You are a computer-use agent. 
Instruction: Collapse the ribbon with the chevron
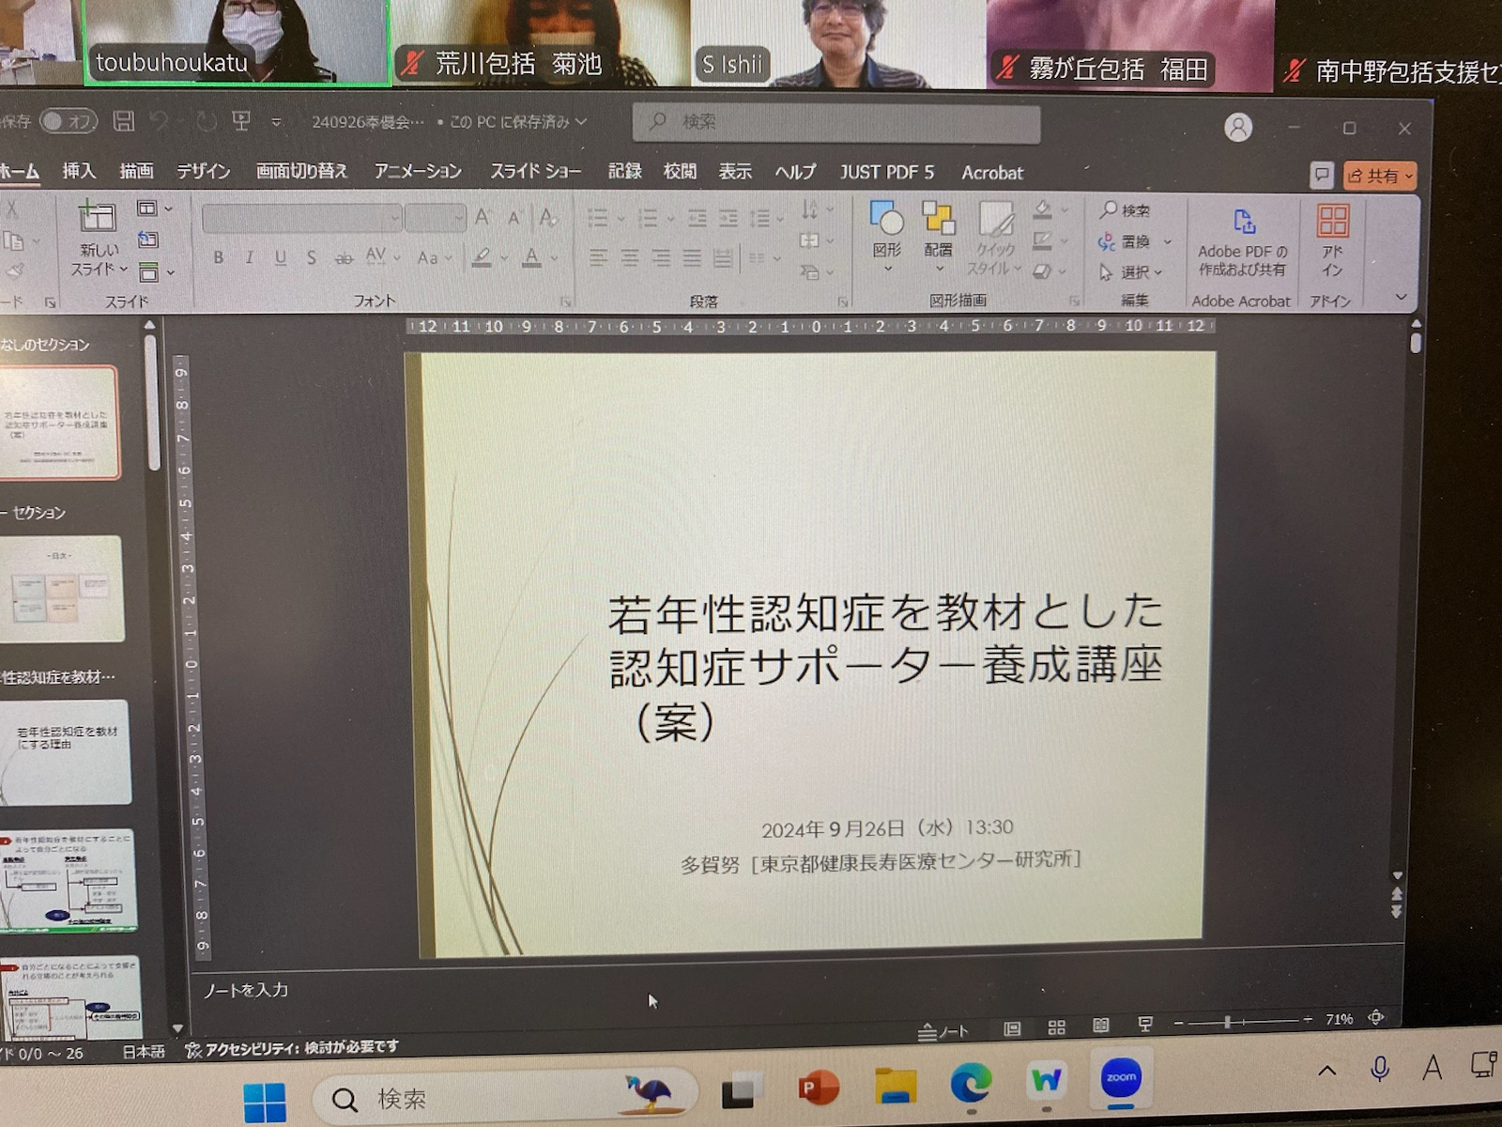coord(1401,297)
